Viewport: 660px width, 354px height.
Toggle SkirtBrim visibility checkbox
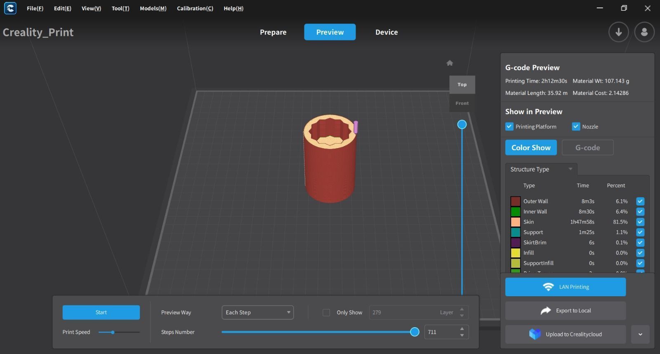tap(640, 243)
